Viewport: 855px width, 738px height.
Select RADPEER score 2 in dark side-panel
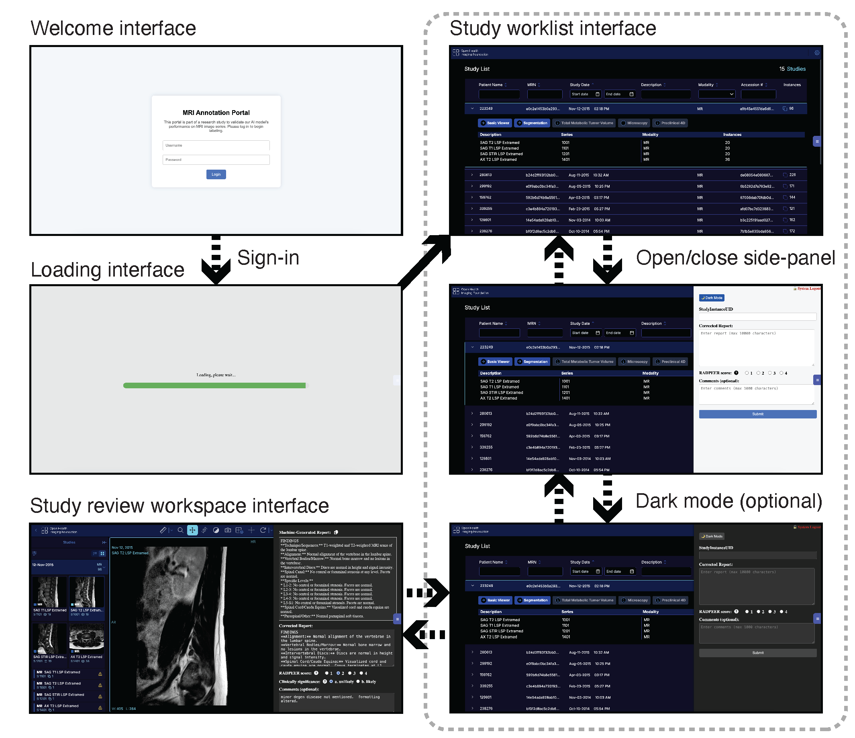pos(759,612)
